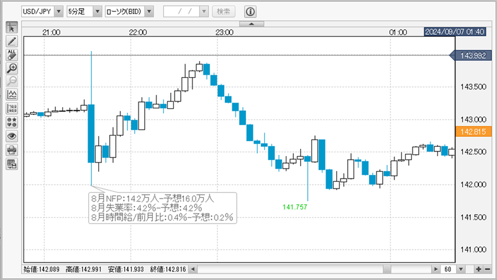
Task: Click the 8月NFP annotation box
Action: click(163, 208)
